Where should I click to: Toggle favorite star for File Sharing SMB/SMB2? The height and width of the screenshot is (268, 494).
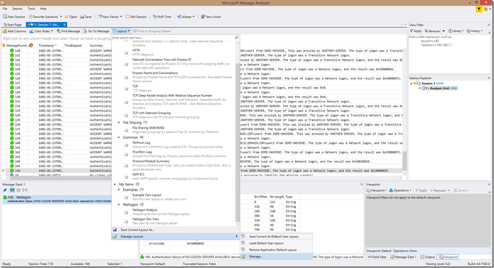pos(126,130)
